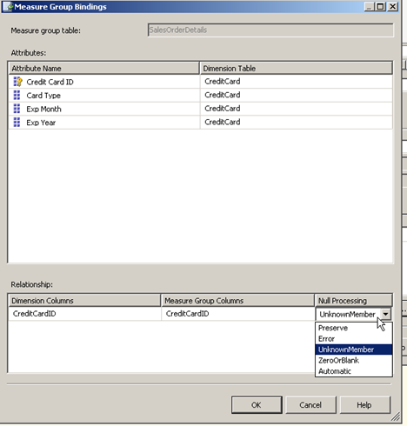Click the Exp Year attribute icon

(17, 123)
